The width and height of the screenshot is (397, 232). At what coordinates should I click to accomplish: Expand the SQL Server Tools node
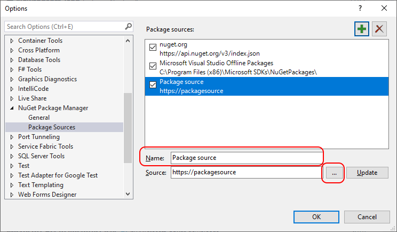[x=12, y=156]
